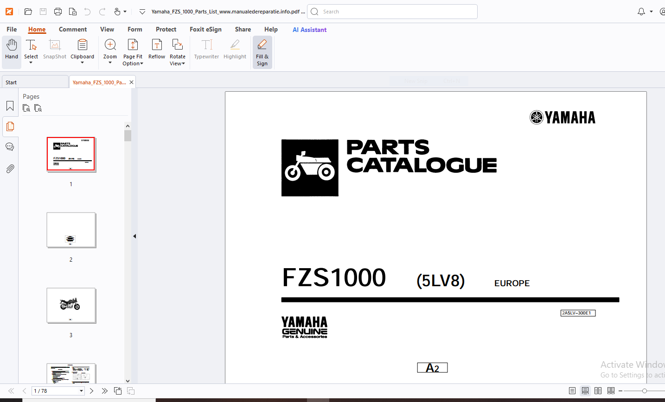Image resolution: width=665 pixels, height=402 pixels.
Task: Open the Page Fit Option dropdown
Action: click(133, 52)
